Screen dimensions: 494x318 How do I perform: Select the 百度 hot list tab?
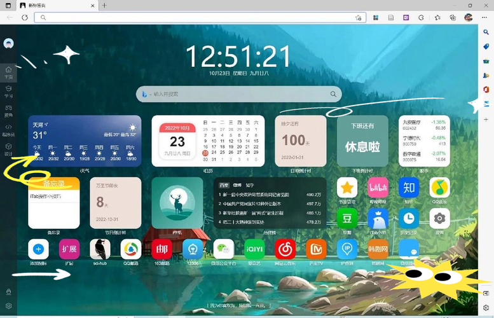224,184
